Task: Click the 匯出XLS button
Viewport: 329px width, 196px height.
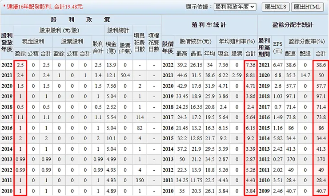Action: pos(276,7)
